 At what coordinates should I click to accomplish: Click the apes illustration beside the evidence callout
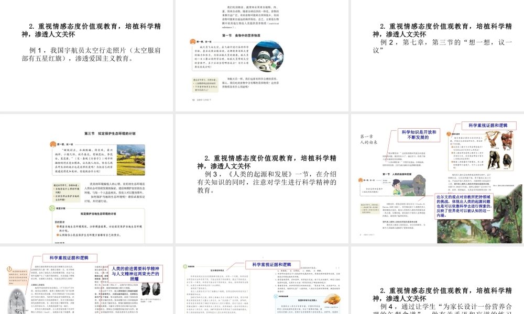(x=499, y=150)
